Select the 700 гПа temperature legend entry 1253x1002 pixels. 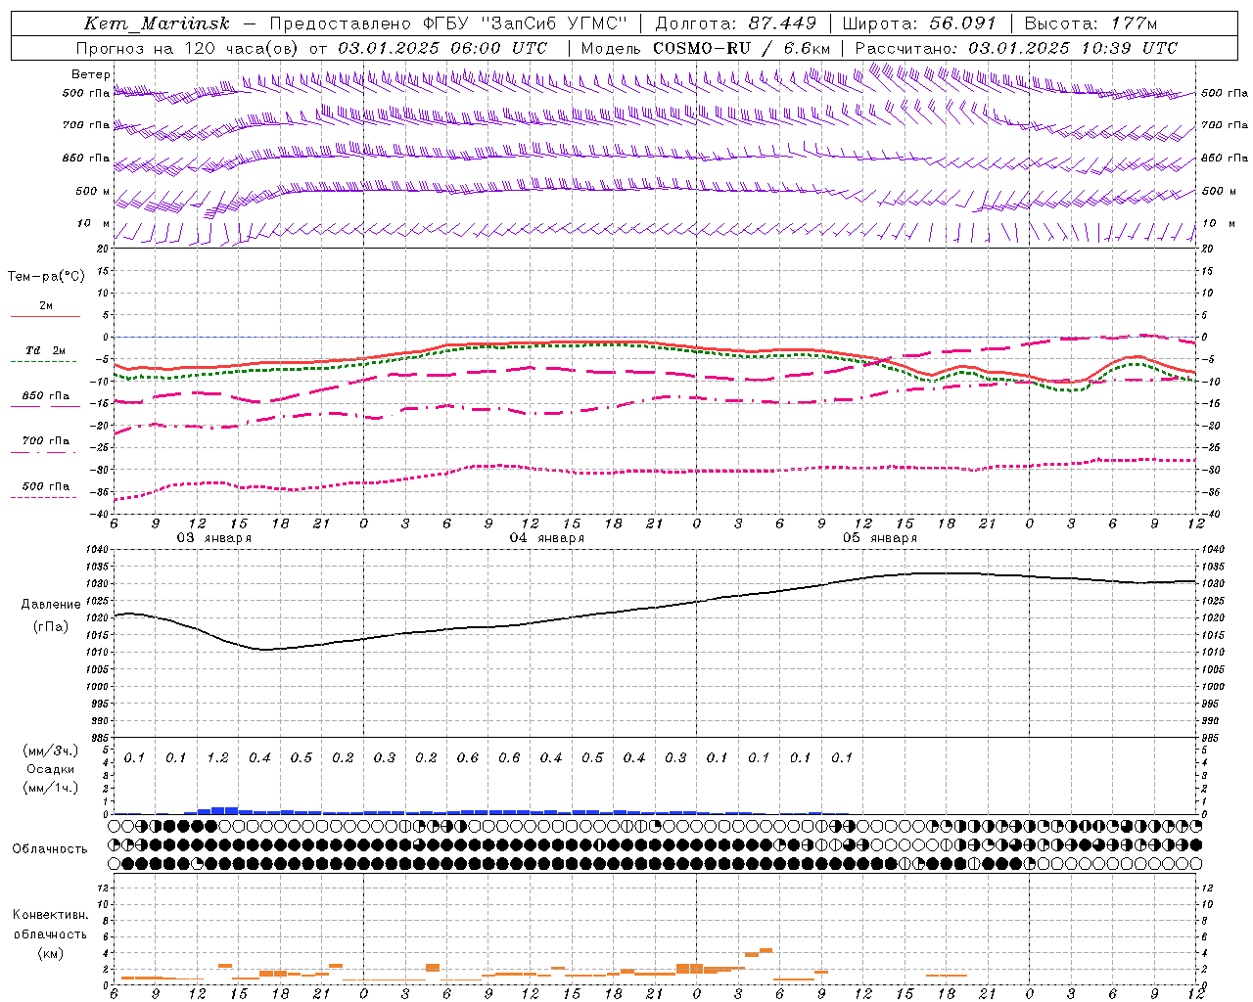46,440
